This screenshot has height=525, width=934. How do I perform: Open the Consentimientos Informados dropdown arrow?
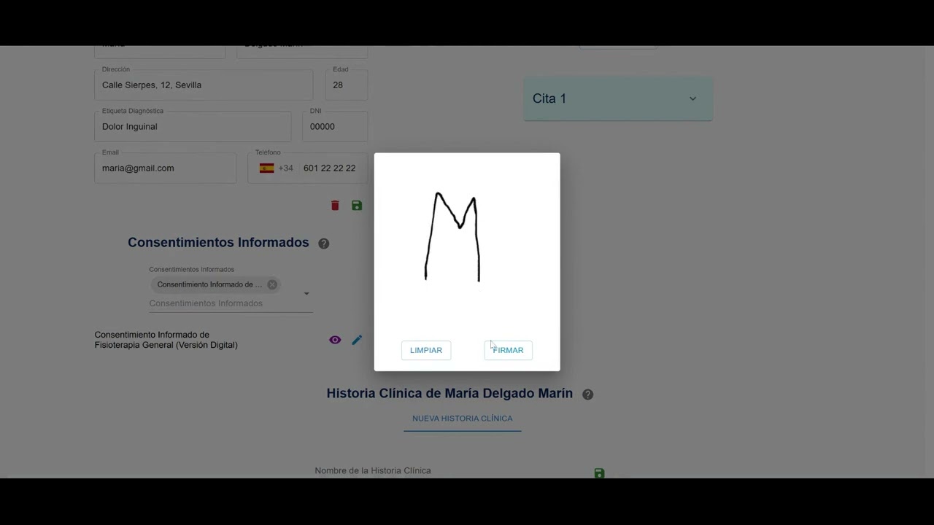[x=306, y=294]
